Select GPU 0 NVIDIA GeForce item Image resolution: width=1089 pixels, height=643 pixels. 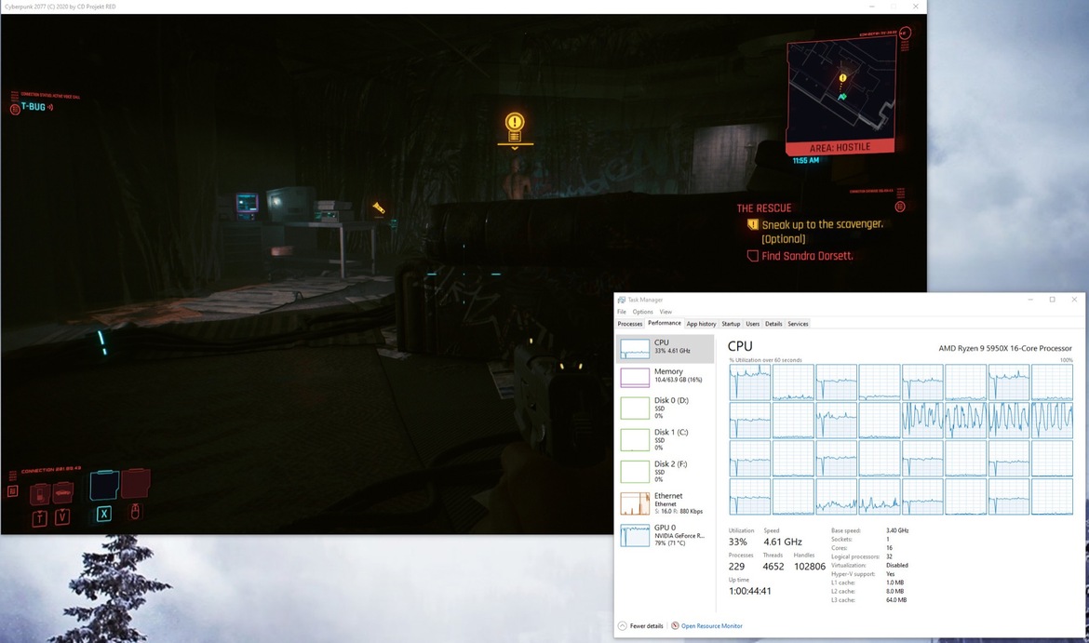pyautogui.click(x=665, y=535)
